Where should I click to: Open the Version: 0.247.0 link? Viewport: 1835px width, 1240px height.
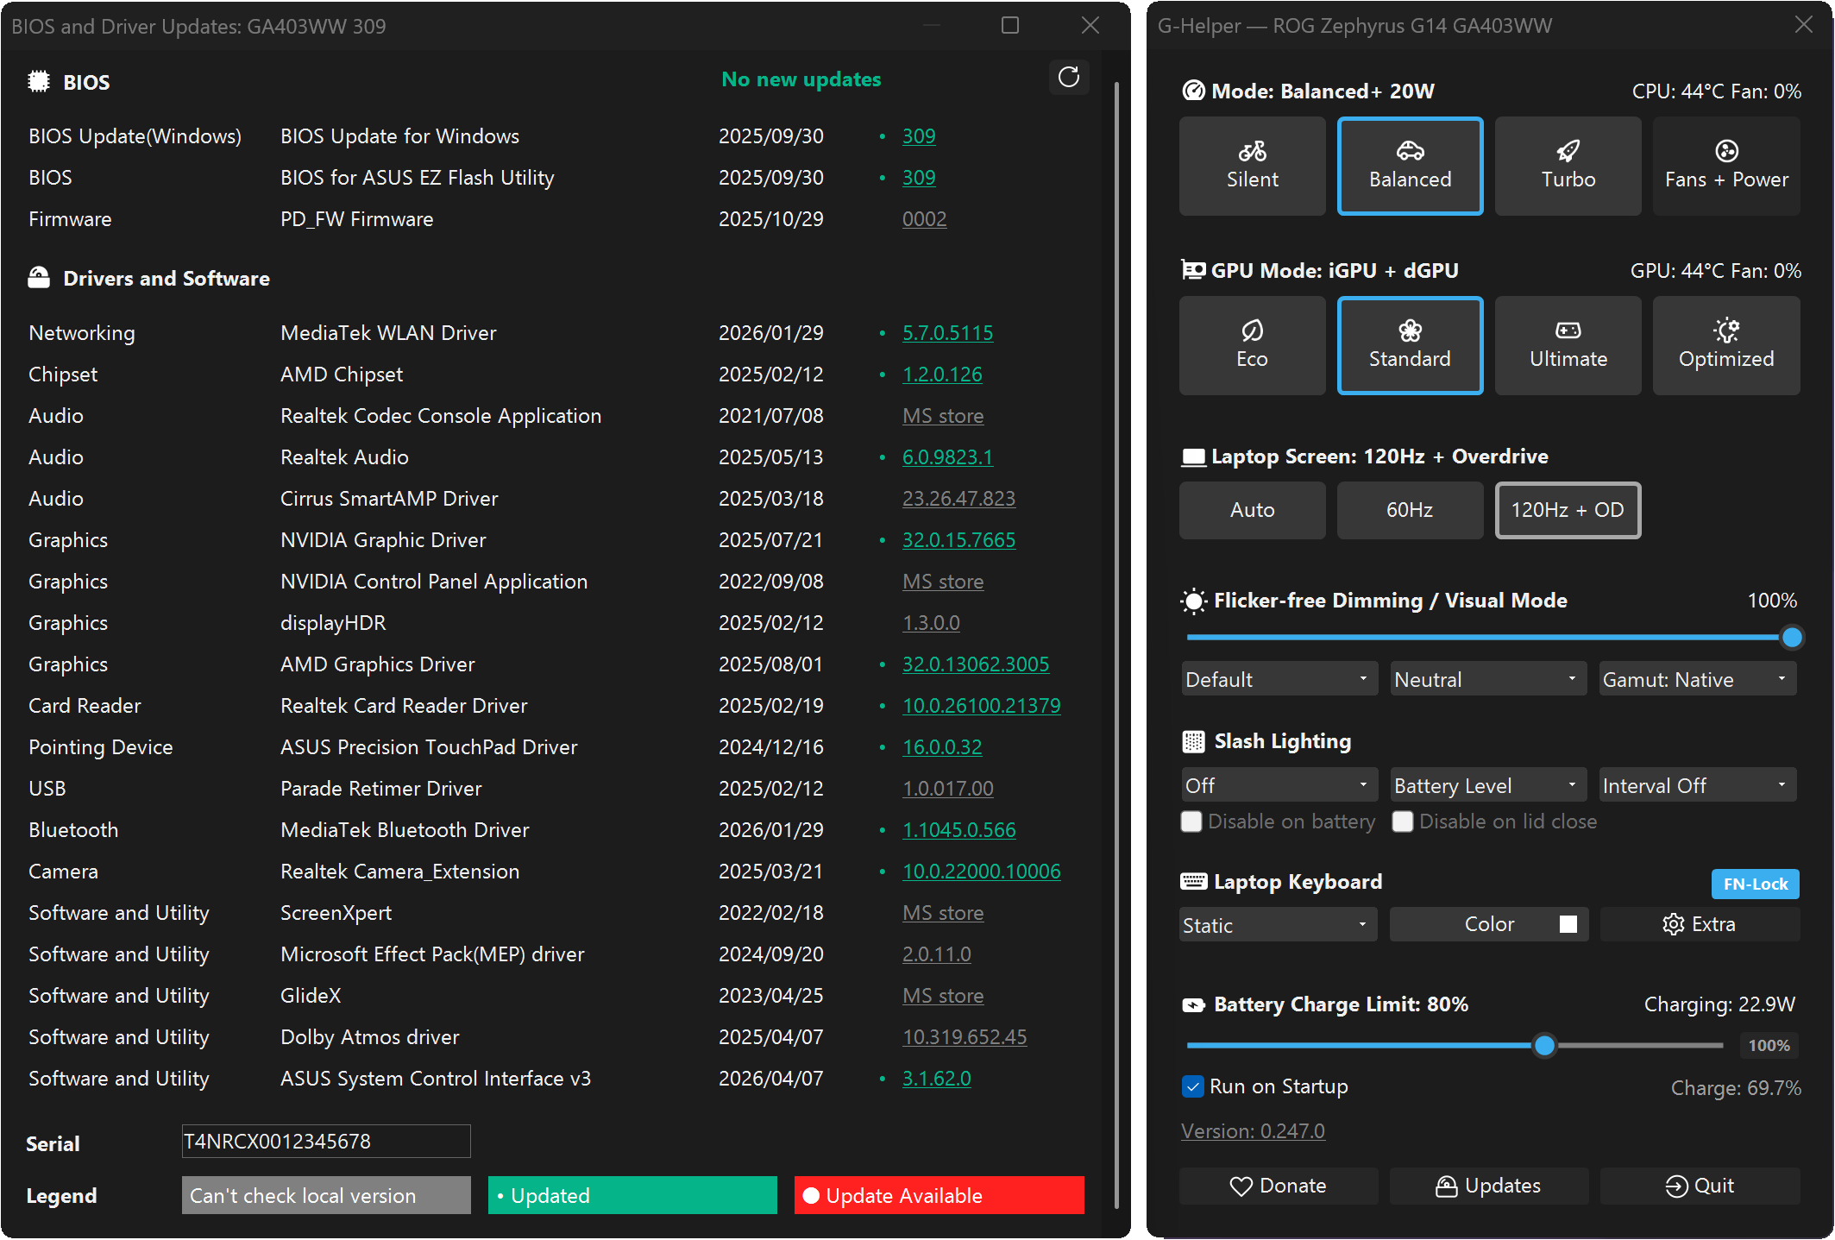pyautogui.click(x=1252, y=1130)
